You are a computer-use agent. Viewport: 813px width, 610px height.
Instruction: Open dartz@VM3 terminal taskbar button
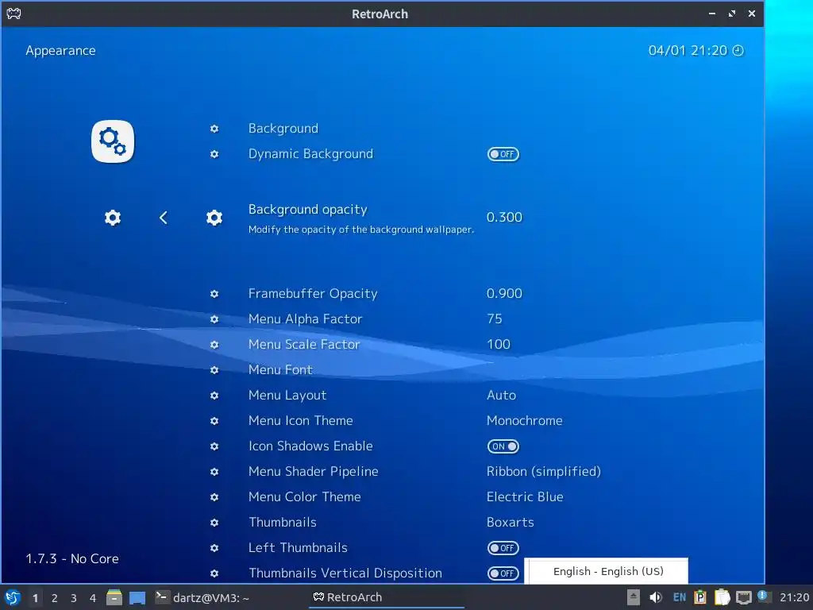tap(202, 597)
